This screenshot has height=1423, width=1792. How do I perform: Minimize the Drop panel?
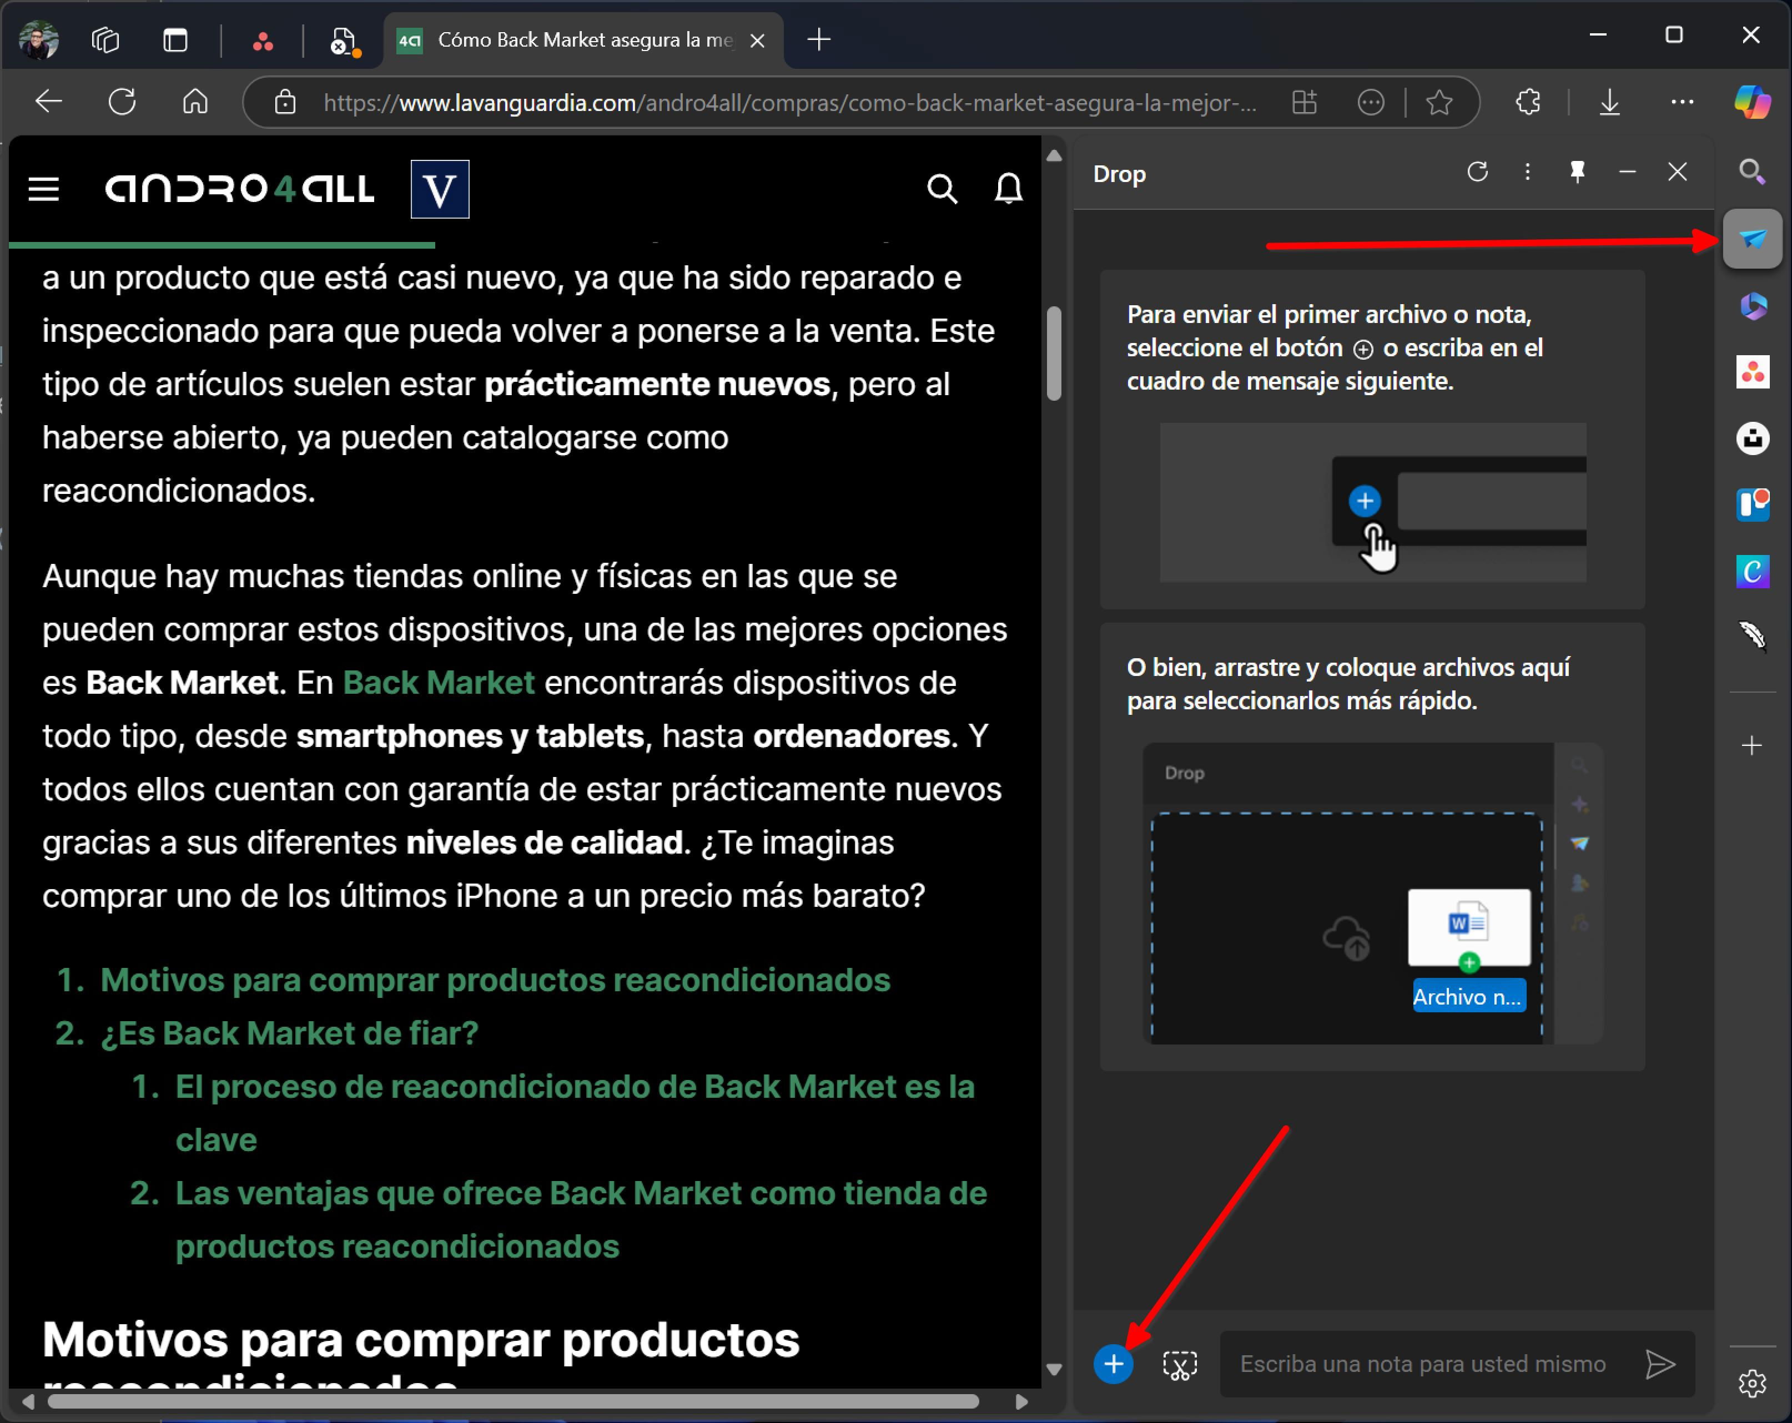pos(1628,172)
